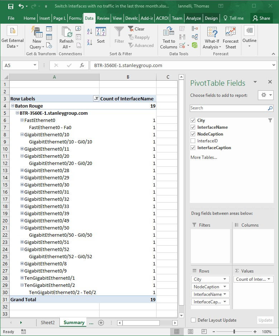This screenshot has width=279, height=336.
Task: Click the Sort A to Z icon
Action: (90, 32)
